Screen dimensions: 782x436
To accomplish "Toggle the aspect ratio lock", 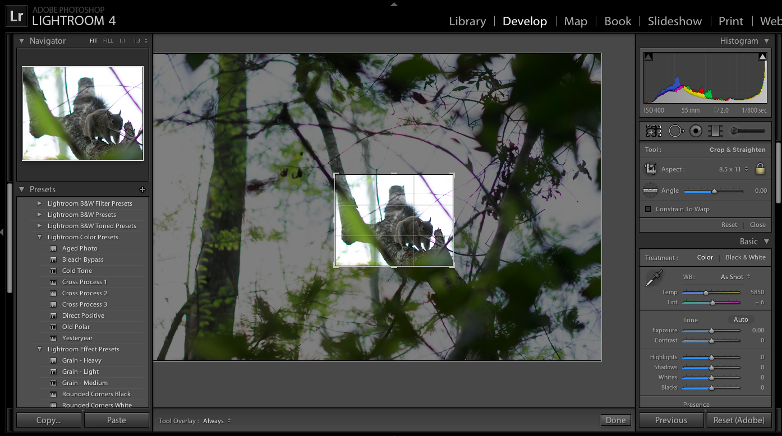I will click(x=760, y=169).
